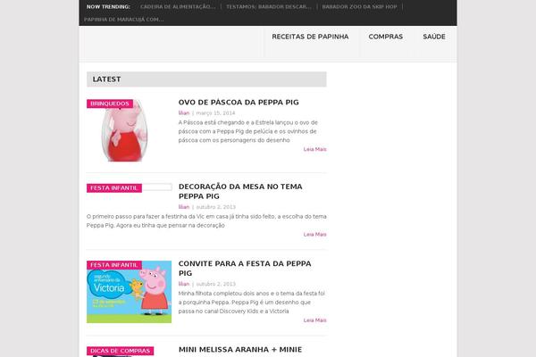Open article Mini Melissa Aranha + Minie

click(240, 350)
